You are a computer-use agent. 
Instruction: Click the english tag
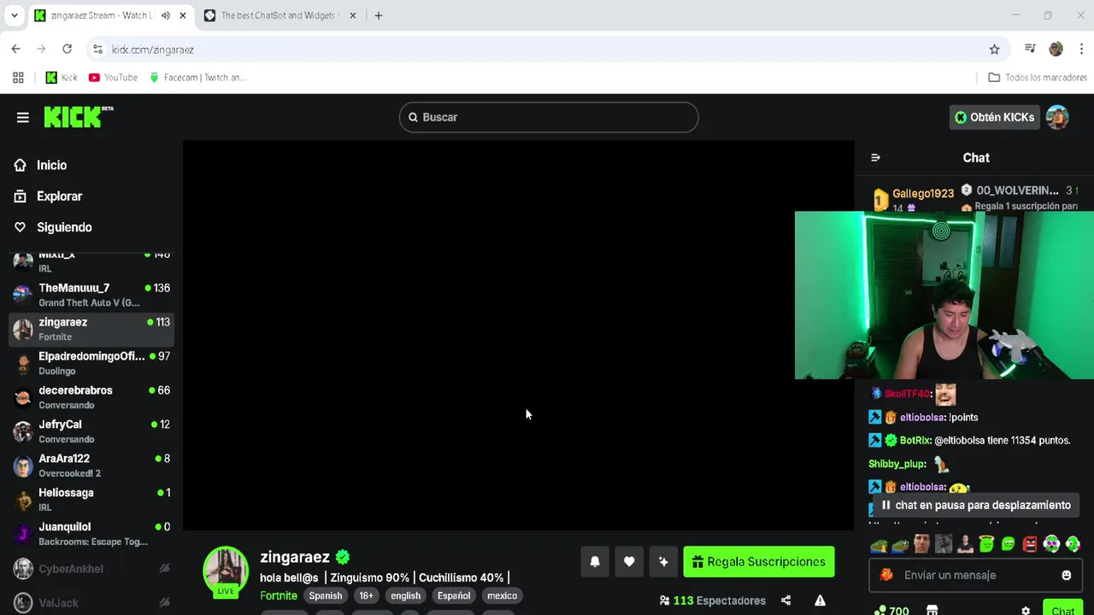pos(405,595)
